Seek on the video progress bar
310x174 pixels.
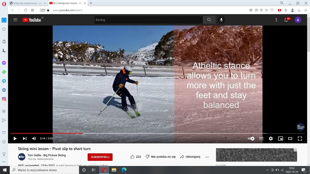[155, 133]
